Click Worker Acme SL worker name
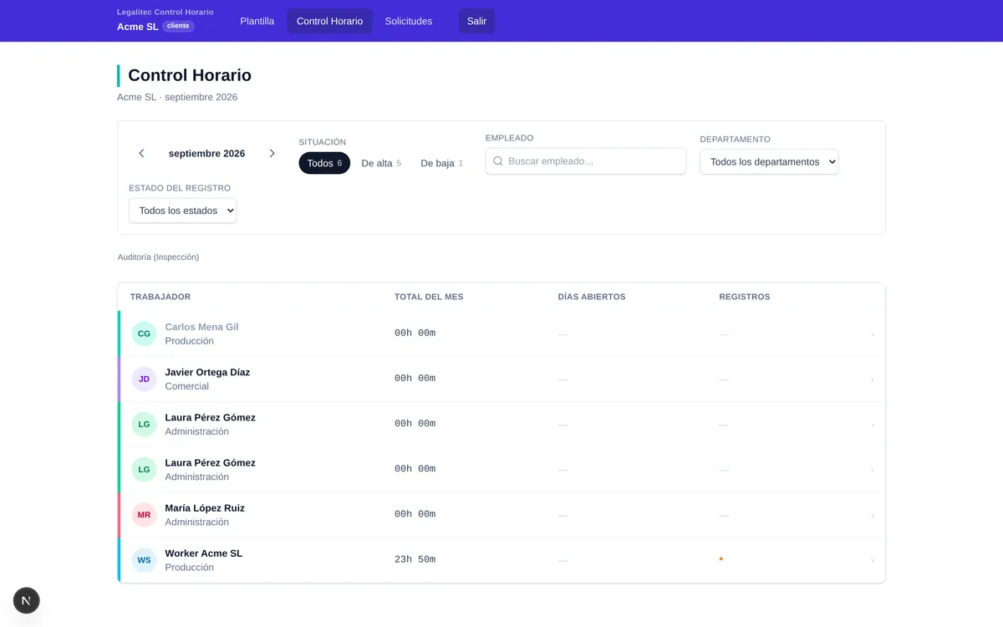This screenshot has height=627, width=1003. [x=203, y=553]
